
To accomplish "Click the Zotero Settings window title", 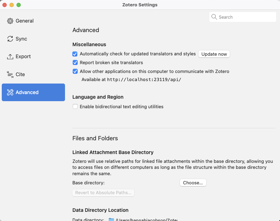I will coord(140,5).
